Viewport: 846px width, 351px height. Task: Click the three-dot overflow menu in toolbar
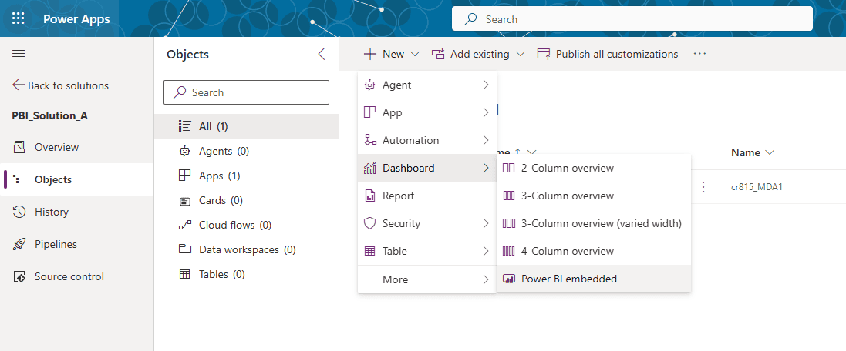click(x=699, y=54)
